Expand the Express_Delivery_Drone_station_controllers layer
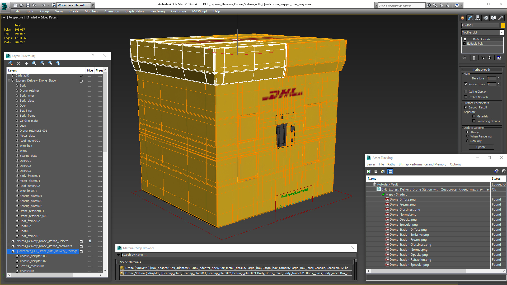Viewport: 507px width, 285px height. tap(9, 246)
